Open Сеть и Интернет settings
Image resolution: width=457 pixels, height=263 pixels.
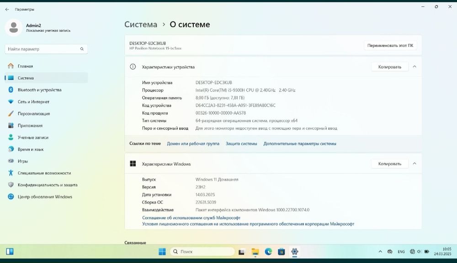tap(46, 102)
